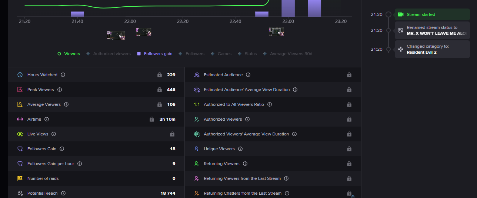Screen dimensions: 477x198
Task: Click the Returning Viewers from the Last Stream label
Action: click(x=242, y=178)
